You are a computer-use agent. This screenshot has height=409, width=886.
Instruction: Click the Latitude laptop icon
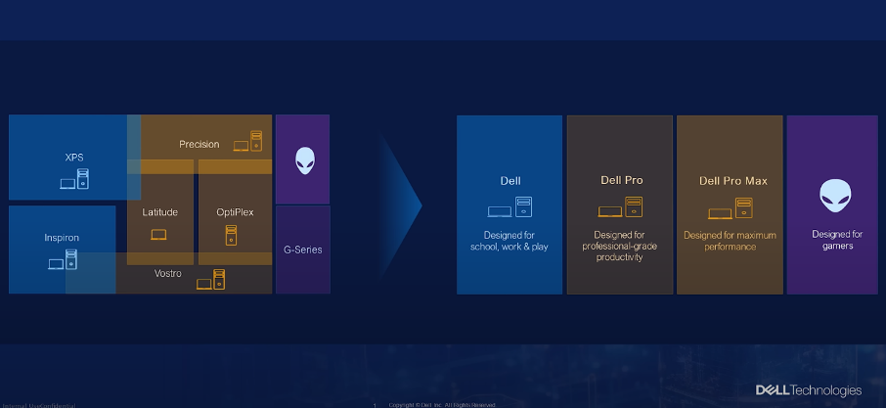pos(158,234)
